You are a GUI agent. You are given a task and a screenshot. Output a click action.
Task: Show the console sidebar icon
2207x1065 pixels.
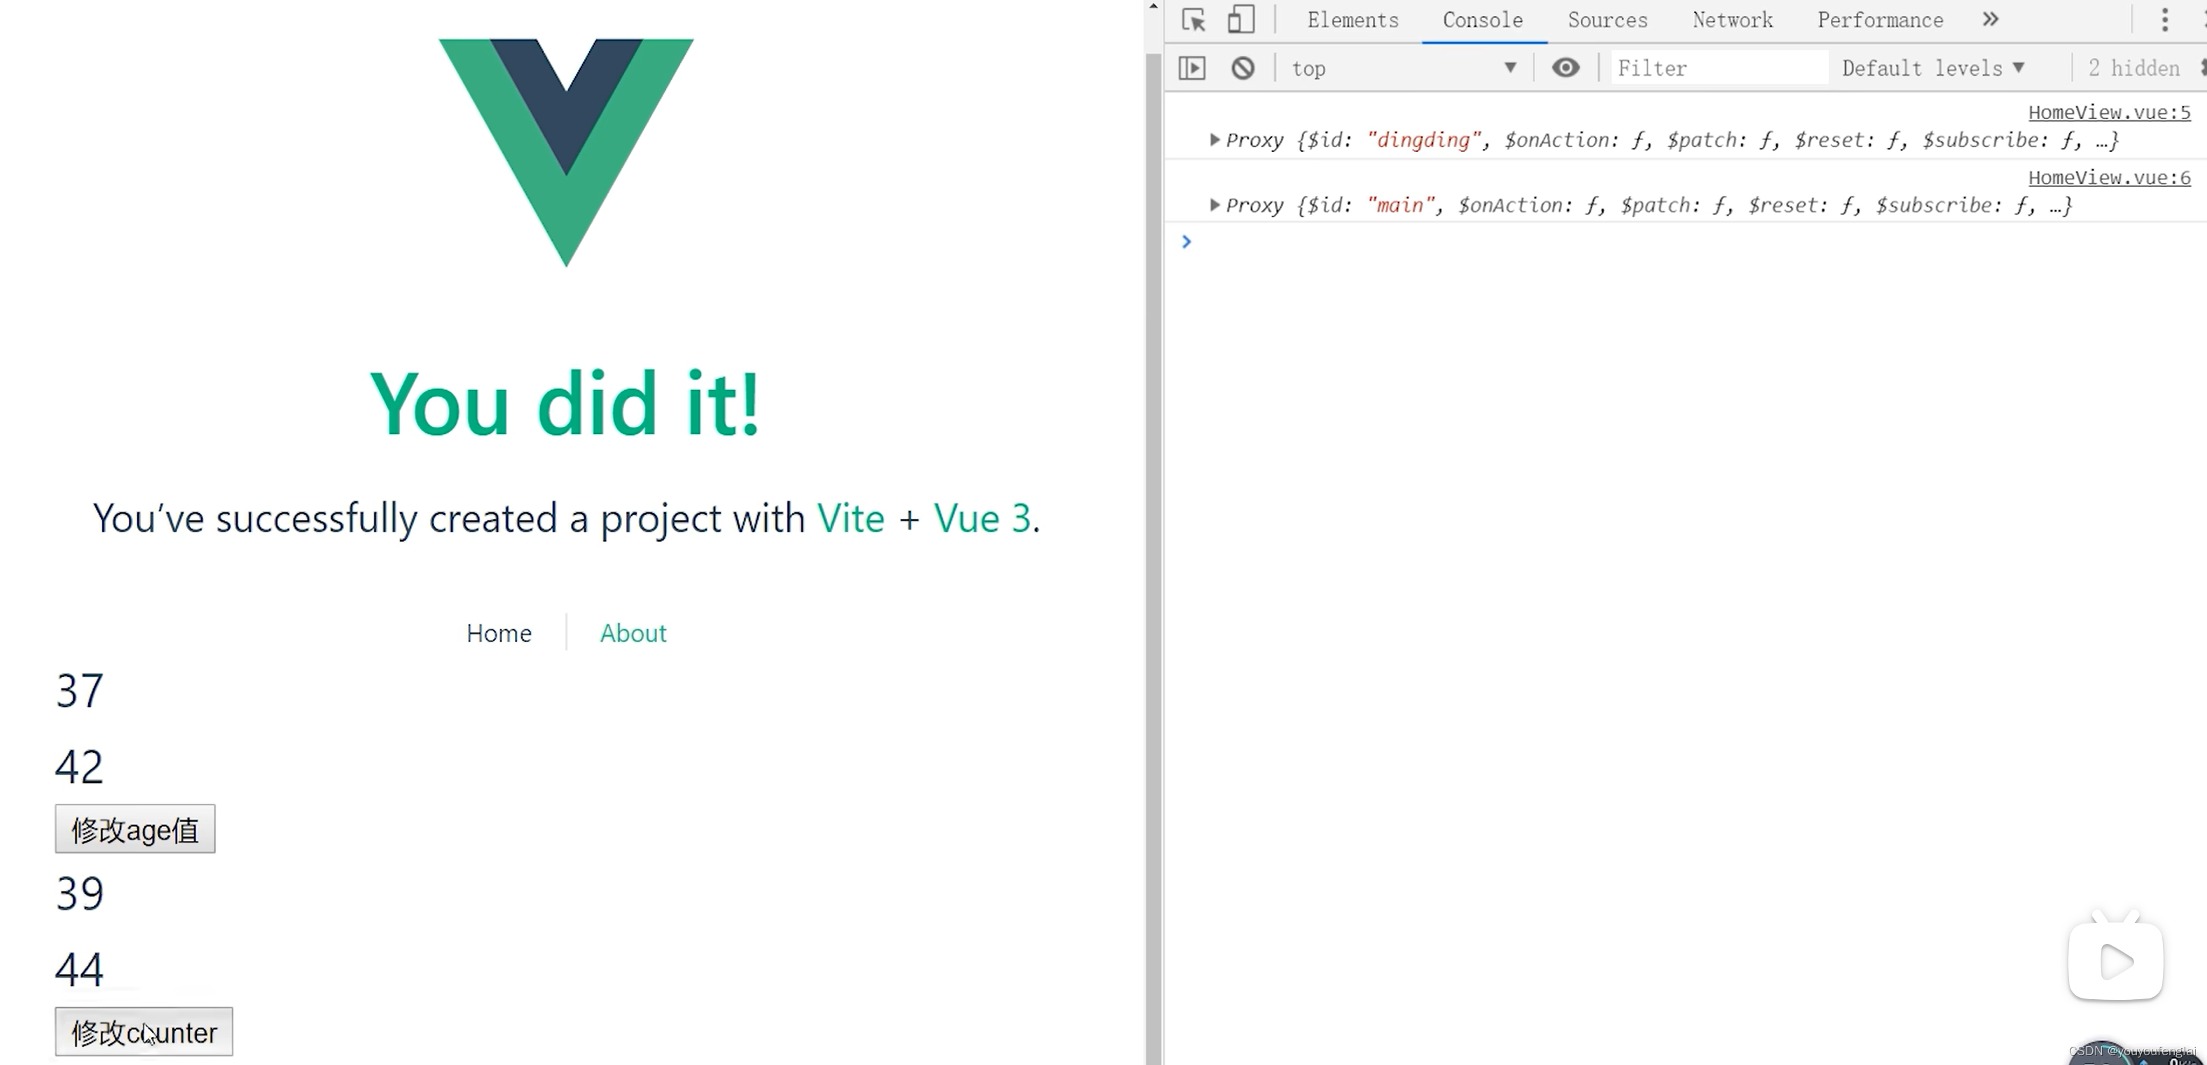tap(1191, 68)
